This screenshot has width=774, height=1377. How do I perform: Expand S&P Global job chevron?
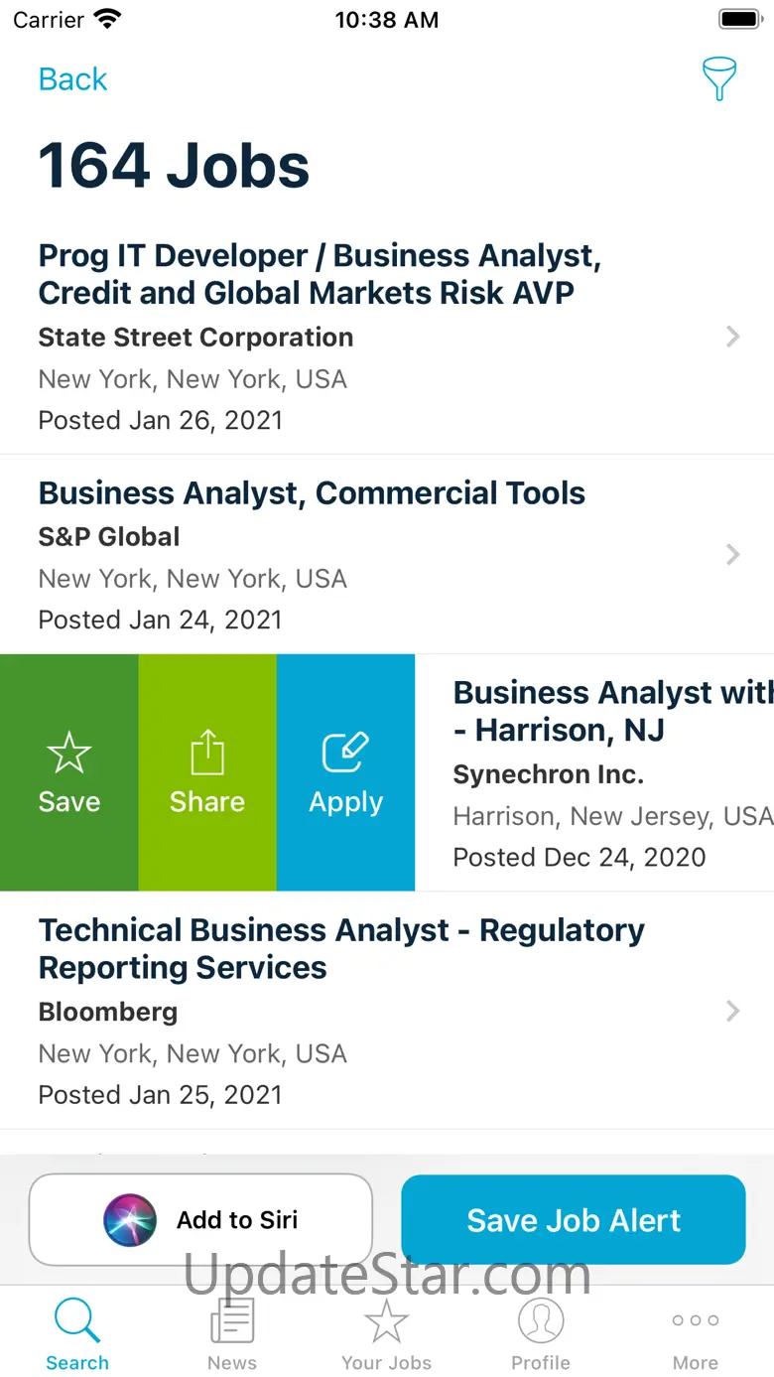[732, 554]
